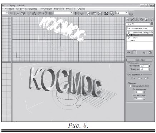
Task: Click the Material Editor four-spheres icon
Action: click(x=106, y=14)
